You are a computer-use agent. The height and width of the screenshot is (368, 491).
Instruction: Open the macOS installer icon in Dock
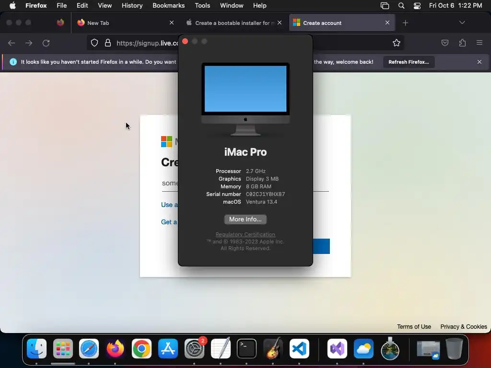coord(390,348)
